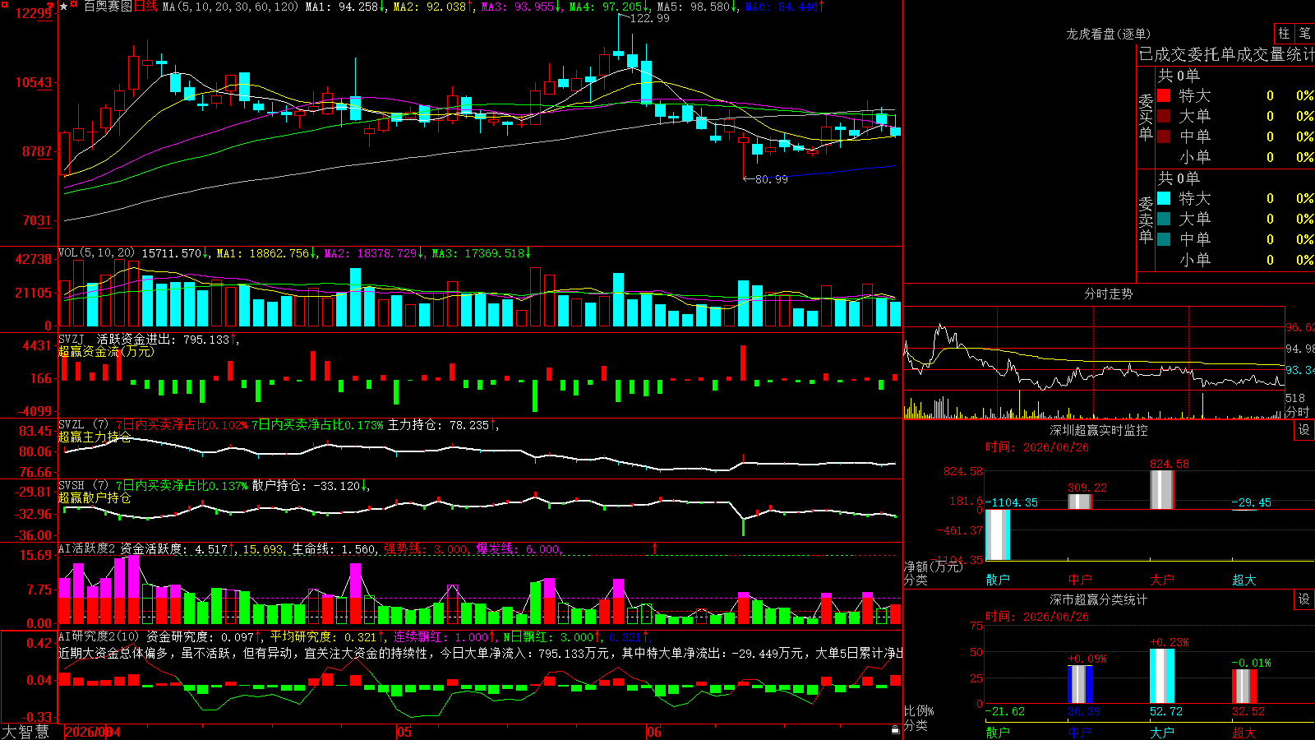The width and height of the screenshot is (1315, 740).
Task: Click the VOL(5,10,20) indicator label
Action: click(x=97, y=253)
